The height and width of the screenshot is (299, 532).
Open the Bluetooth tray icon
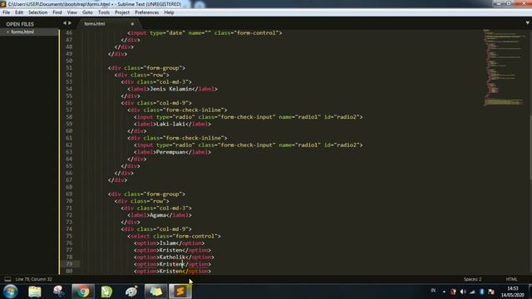coord(482,292)
